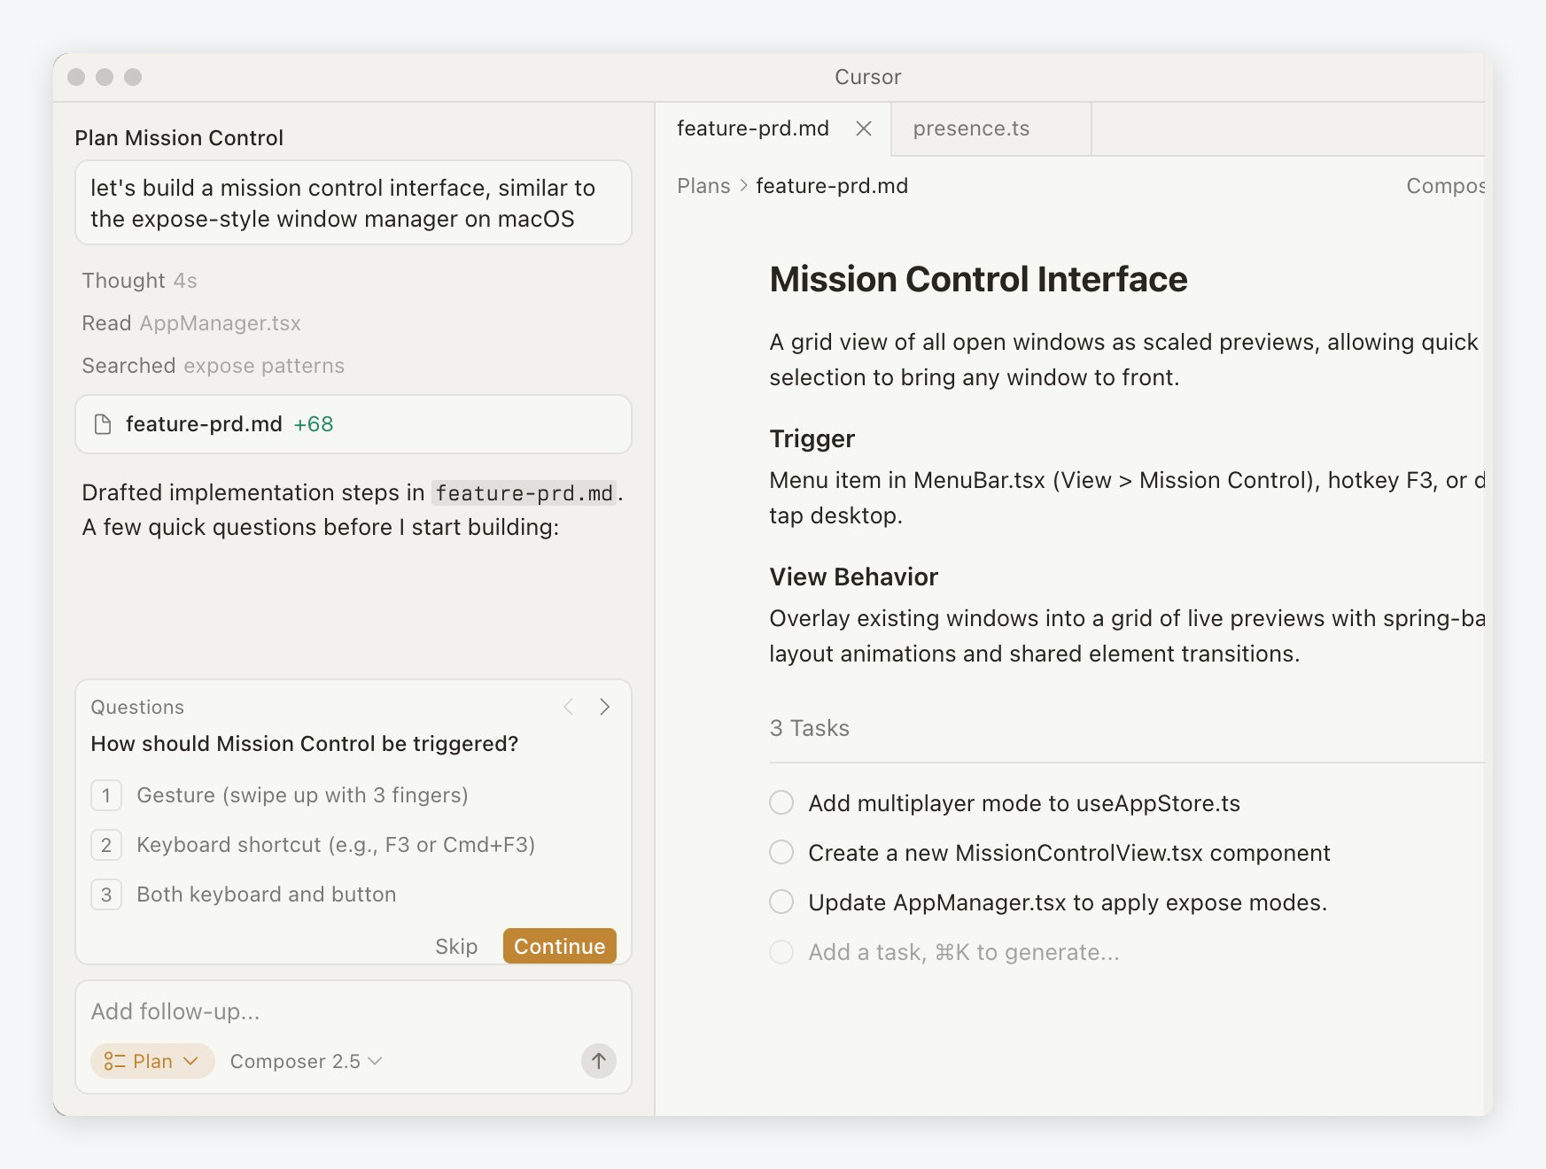Expand the Thought 4s step
This screenshot has height=1169, width=1546.
(139, 281)
